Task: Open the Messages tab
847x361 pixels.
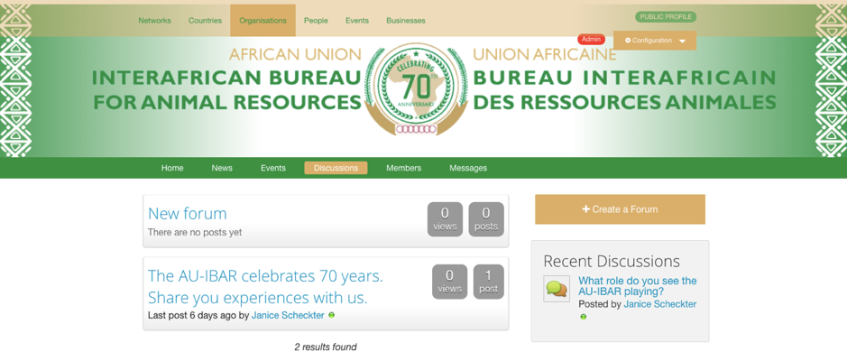Action: 468,168
